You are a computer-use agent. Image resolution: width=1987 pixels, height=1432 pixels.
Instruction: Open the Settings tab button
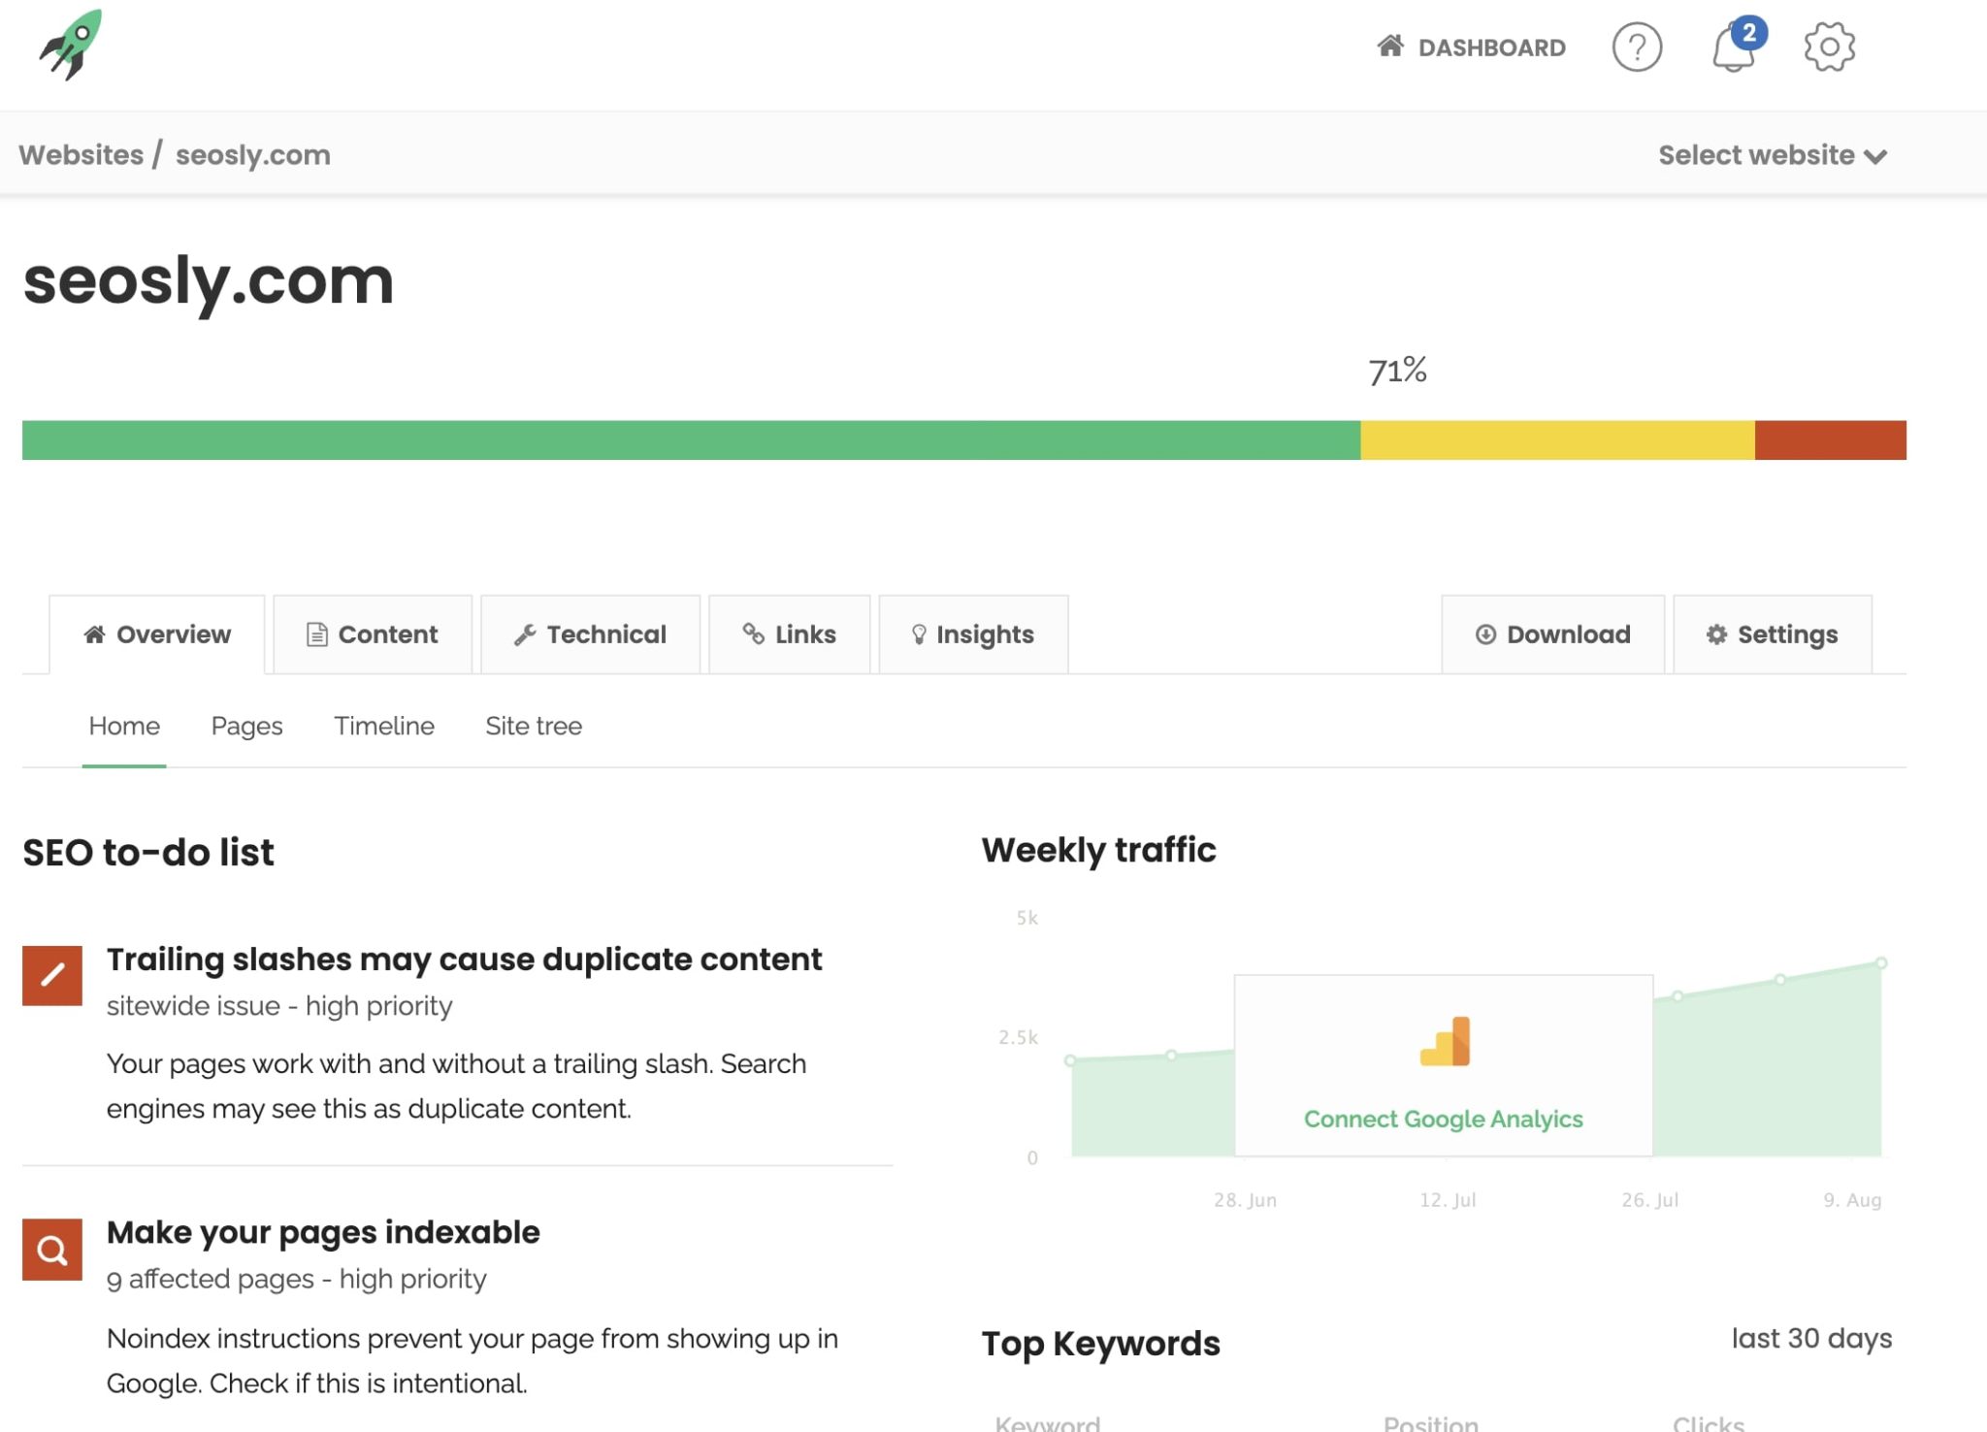(x=1772, y=635)
